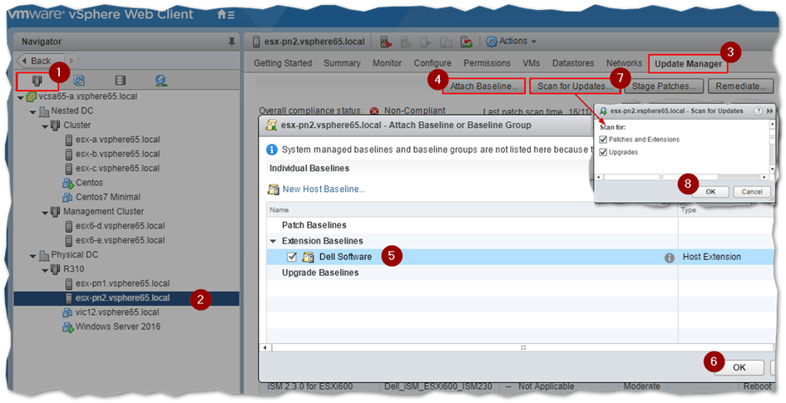This screenshot has width=786, height=403.
Task: Collapse the Physical DC datacenter node
Action: coord(33,256)
